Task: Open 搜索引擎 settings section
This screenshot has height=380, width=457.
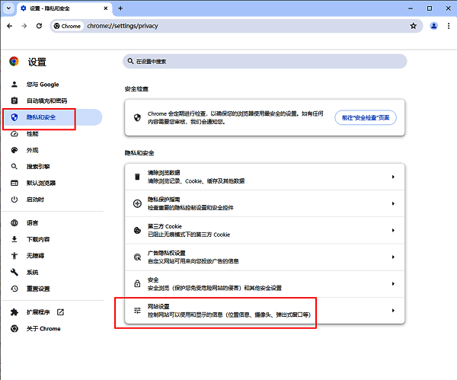Action: pos(38,166)
